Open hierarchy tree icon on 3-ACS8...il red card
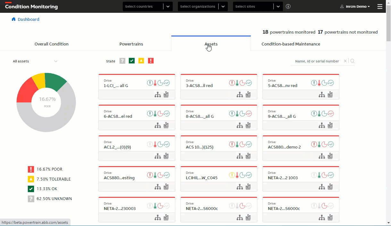This screenshot has width=391, height=226. click(240, 95)
